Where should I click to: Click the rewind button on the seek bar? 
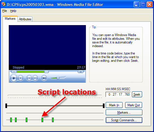[14, 72]
